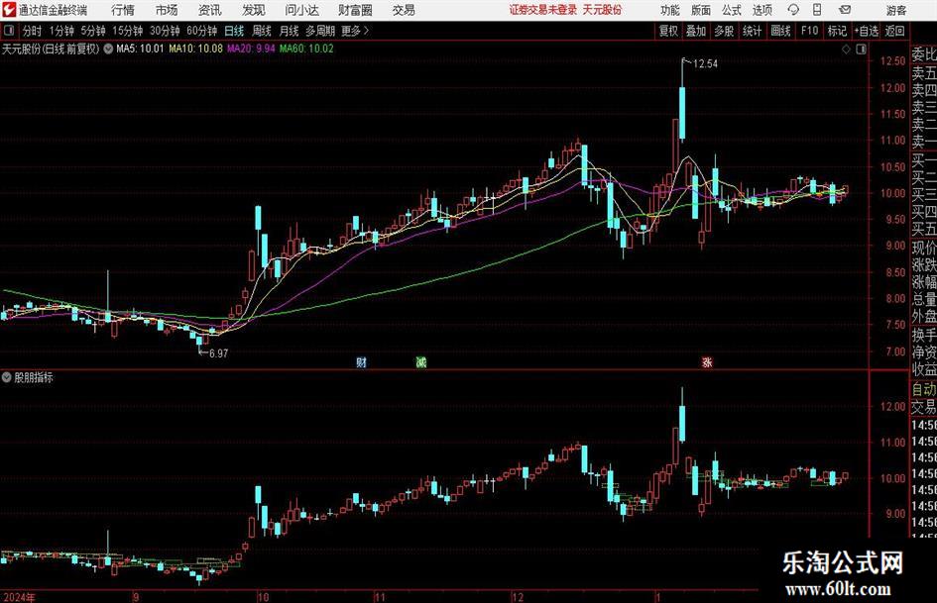Click the 多股 multi-stock button
This screenshot has width=937, height=603.
pos(724,31)
